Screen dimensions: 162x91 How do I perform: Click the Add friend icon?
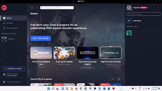coord(129,21)
